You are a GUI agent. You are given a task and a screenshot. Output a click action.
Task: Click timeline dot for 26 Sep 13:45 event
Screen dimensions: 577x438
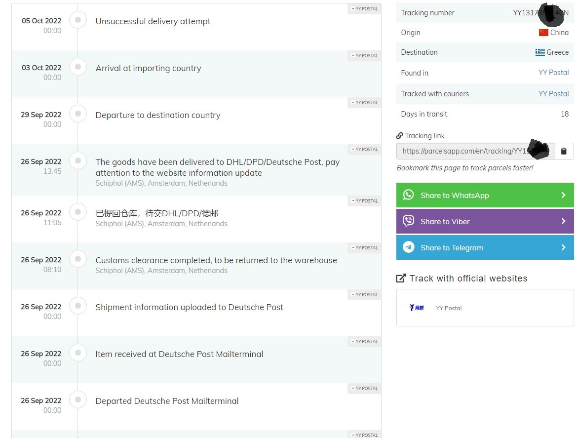pos(78,160)
